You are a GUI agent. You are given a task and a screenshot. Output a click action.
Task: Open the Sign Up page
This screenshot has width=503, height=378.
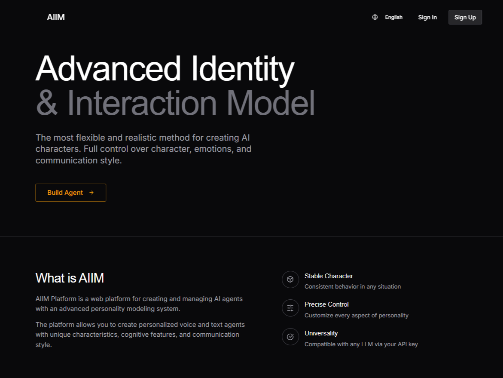pyautogui.click(x=465, y=17)
